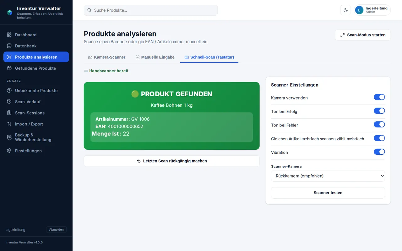Click the Unbekannte Produkte question mark icon
This screenshot has height=251, width=402.
pyautogui.click(x=9, y=91)
